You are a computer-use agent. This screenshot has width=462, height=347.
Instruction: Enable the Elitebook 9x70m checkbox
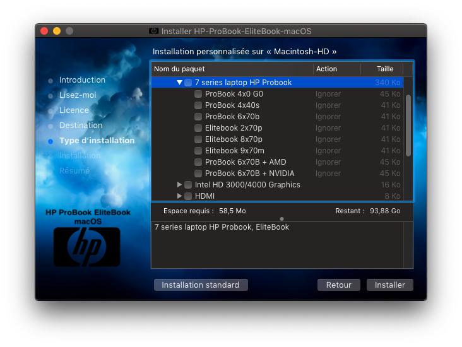pos(198,151)
